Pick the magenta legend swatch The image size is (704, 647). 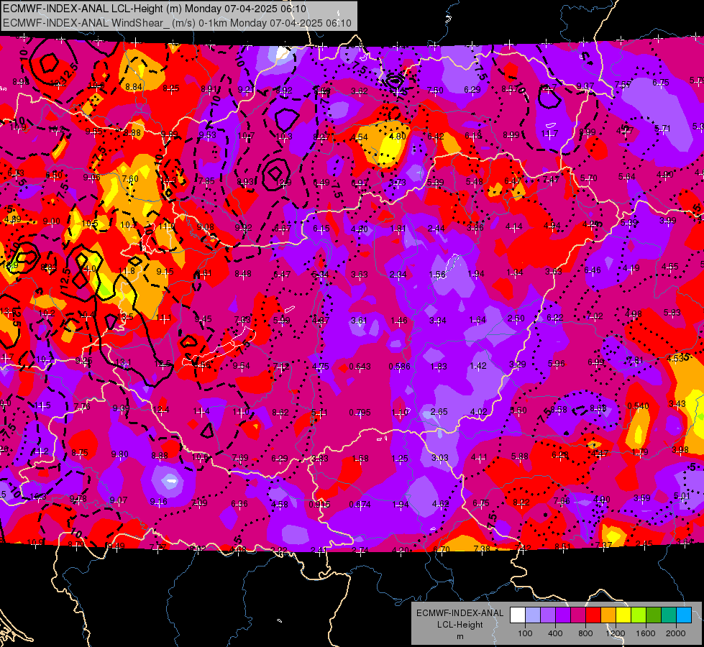[x=578, y=615]
